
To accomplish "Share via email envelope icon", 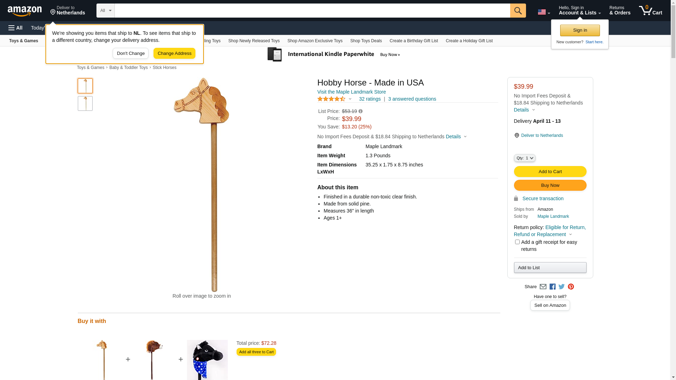I will coord(543,287).
